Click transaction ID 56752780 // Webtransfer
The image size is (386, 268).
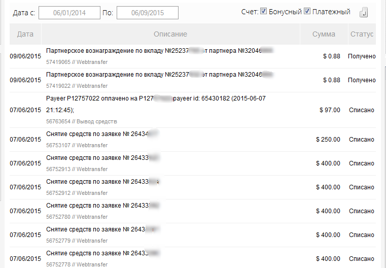77,217
